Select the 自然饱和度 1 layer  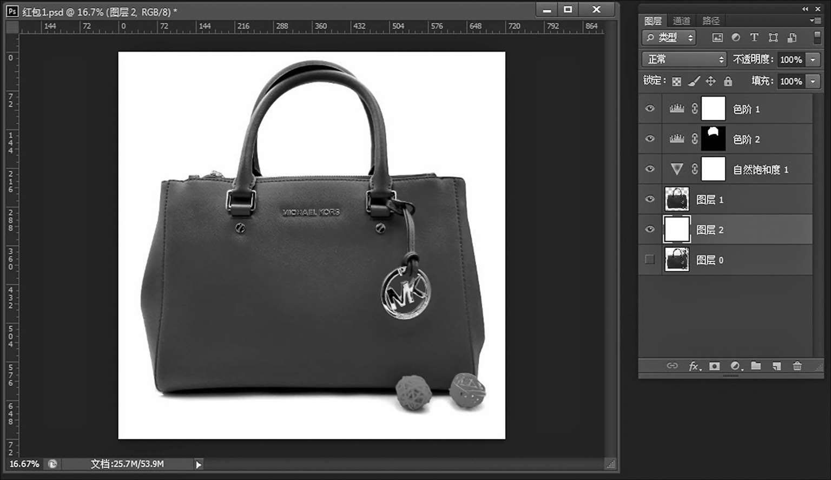pyautogui.click(x=760, y=169)
